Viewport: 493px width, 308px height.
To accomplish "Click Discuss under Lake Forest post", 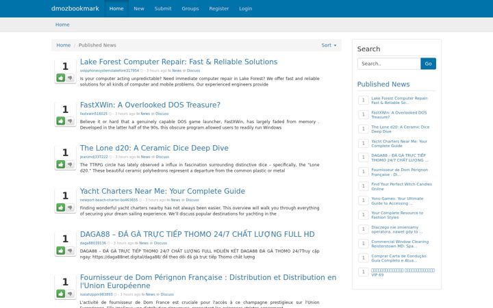I will [x=193, y=70].
